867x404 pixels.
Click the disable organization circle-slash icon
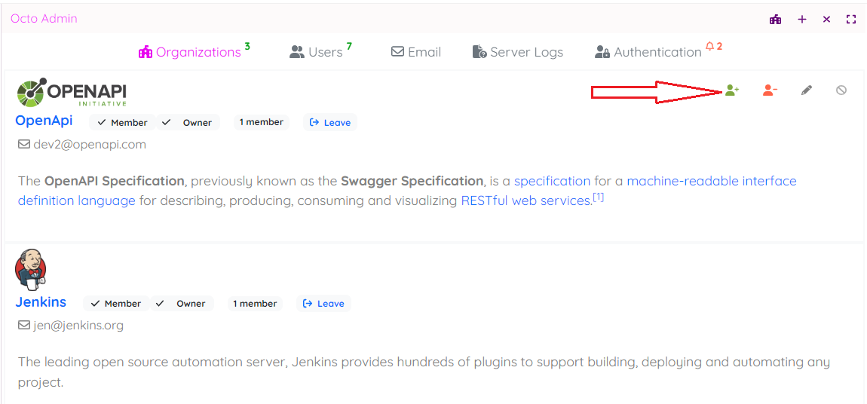841,90
